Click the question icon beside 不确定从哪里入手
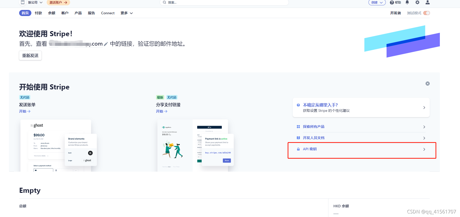Screen dimensions: 460x217 point(298,105)
